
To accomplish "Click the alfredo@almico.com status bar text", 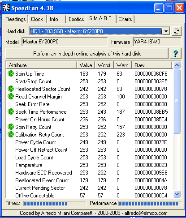I will 146,213.
